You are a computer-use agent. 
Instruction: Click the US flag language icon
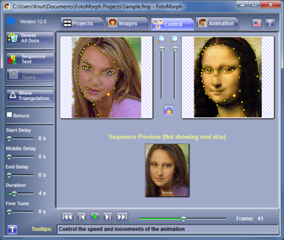point(257,23)
